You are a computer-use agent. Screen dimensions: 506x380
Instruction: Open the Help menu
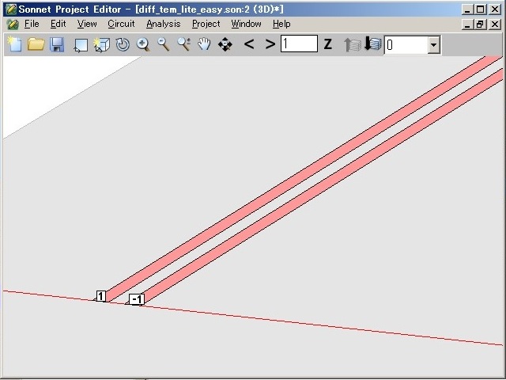point(281,24)
